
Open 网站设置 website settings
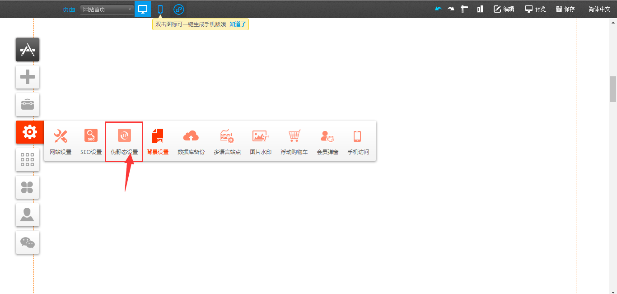pos(61,141)
